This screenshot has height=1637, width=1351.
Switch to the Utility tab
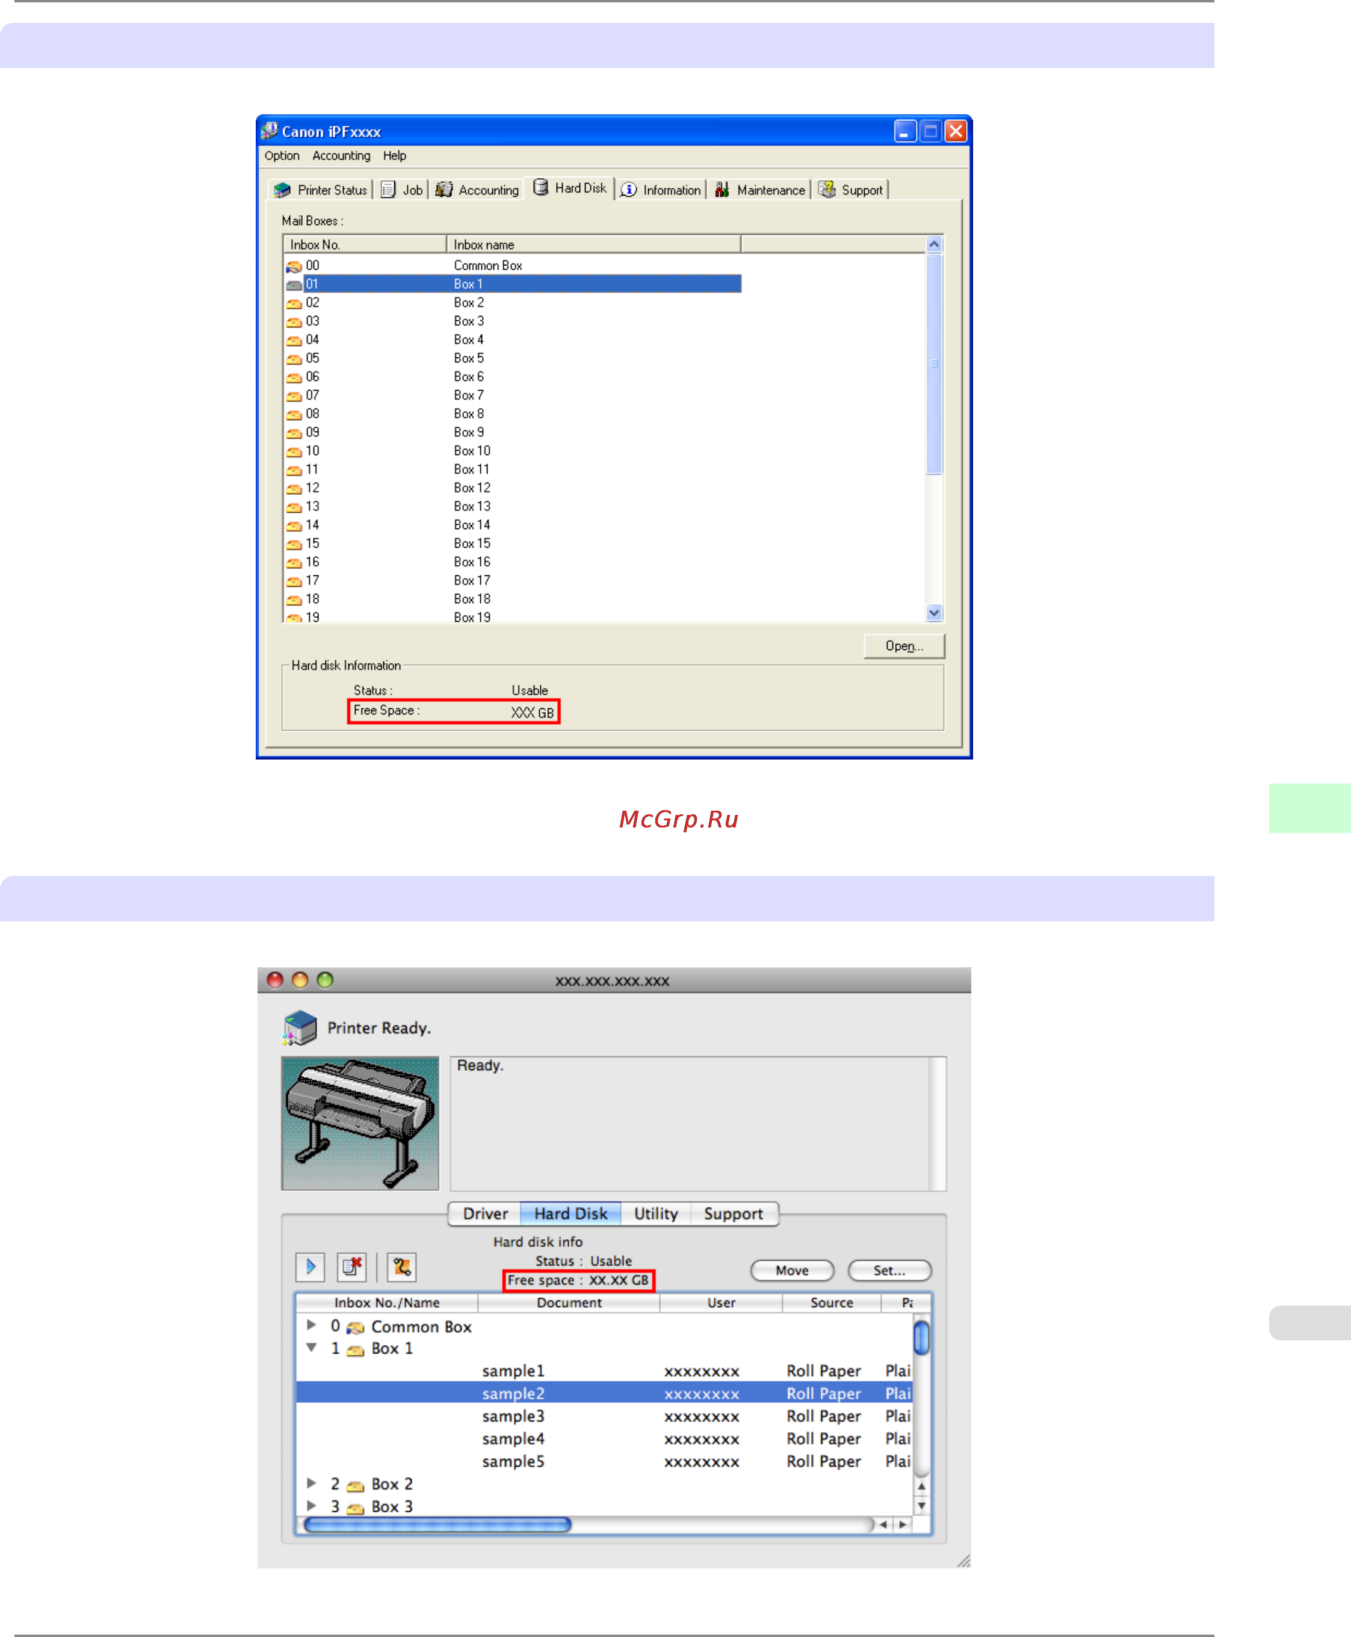[x=655, y=1213]
